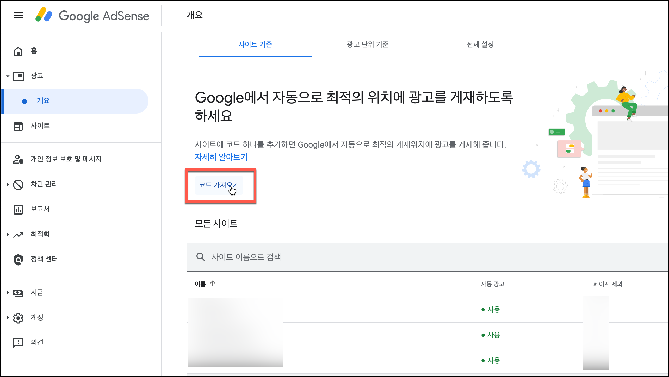Click the Optimization (최적화) trend icon
Screen dimensions: 669x377
click(x=18, y=235)
